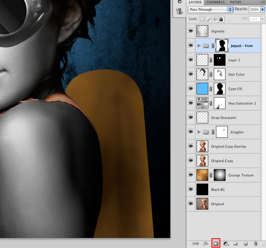This screenshot has height=248, width=266.
Task: Click the Add layer mask icon
Action: pos(215,244)
